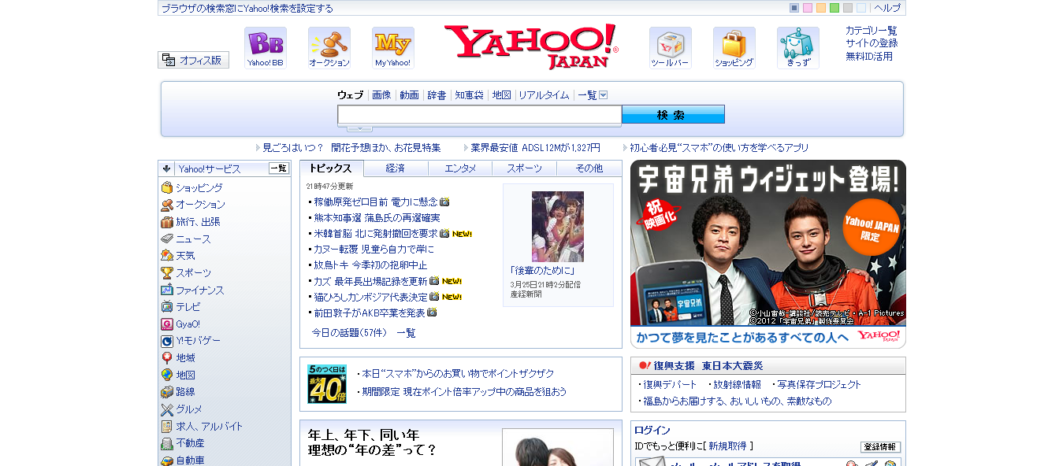Open the サイトの登録 link
This screenshot has width=1063, height=466.
[x=872, y=43]
